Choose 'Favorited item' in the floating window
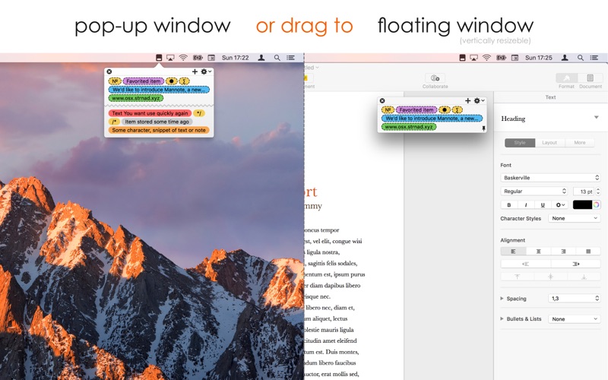Viewport: 608px width, 380px height. [416, 109]
